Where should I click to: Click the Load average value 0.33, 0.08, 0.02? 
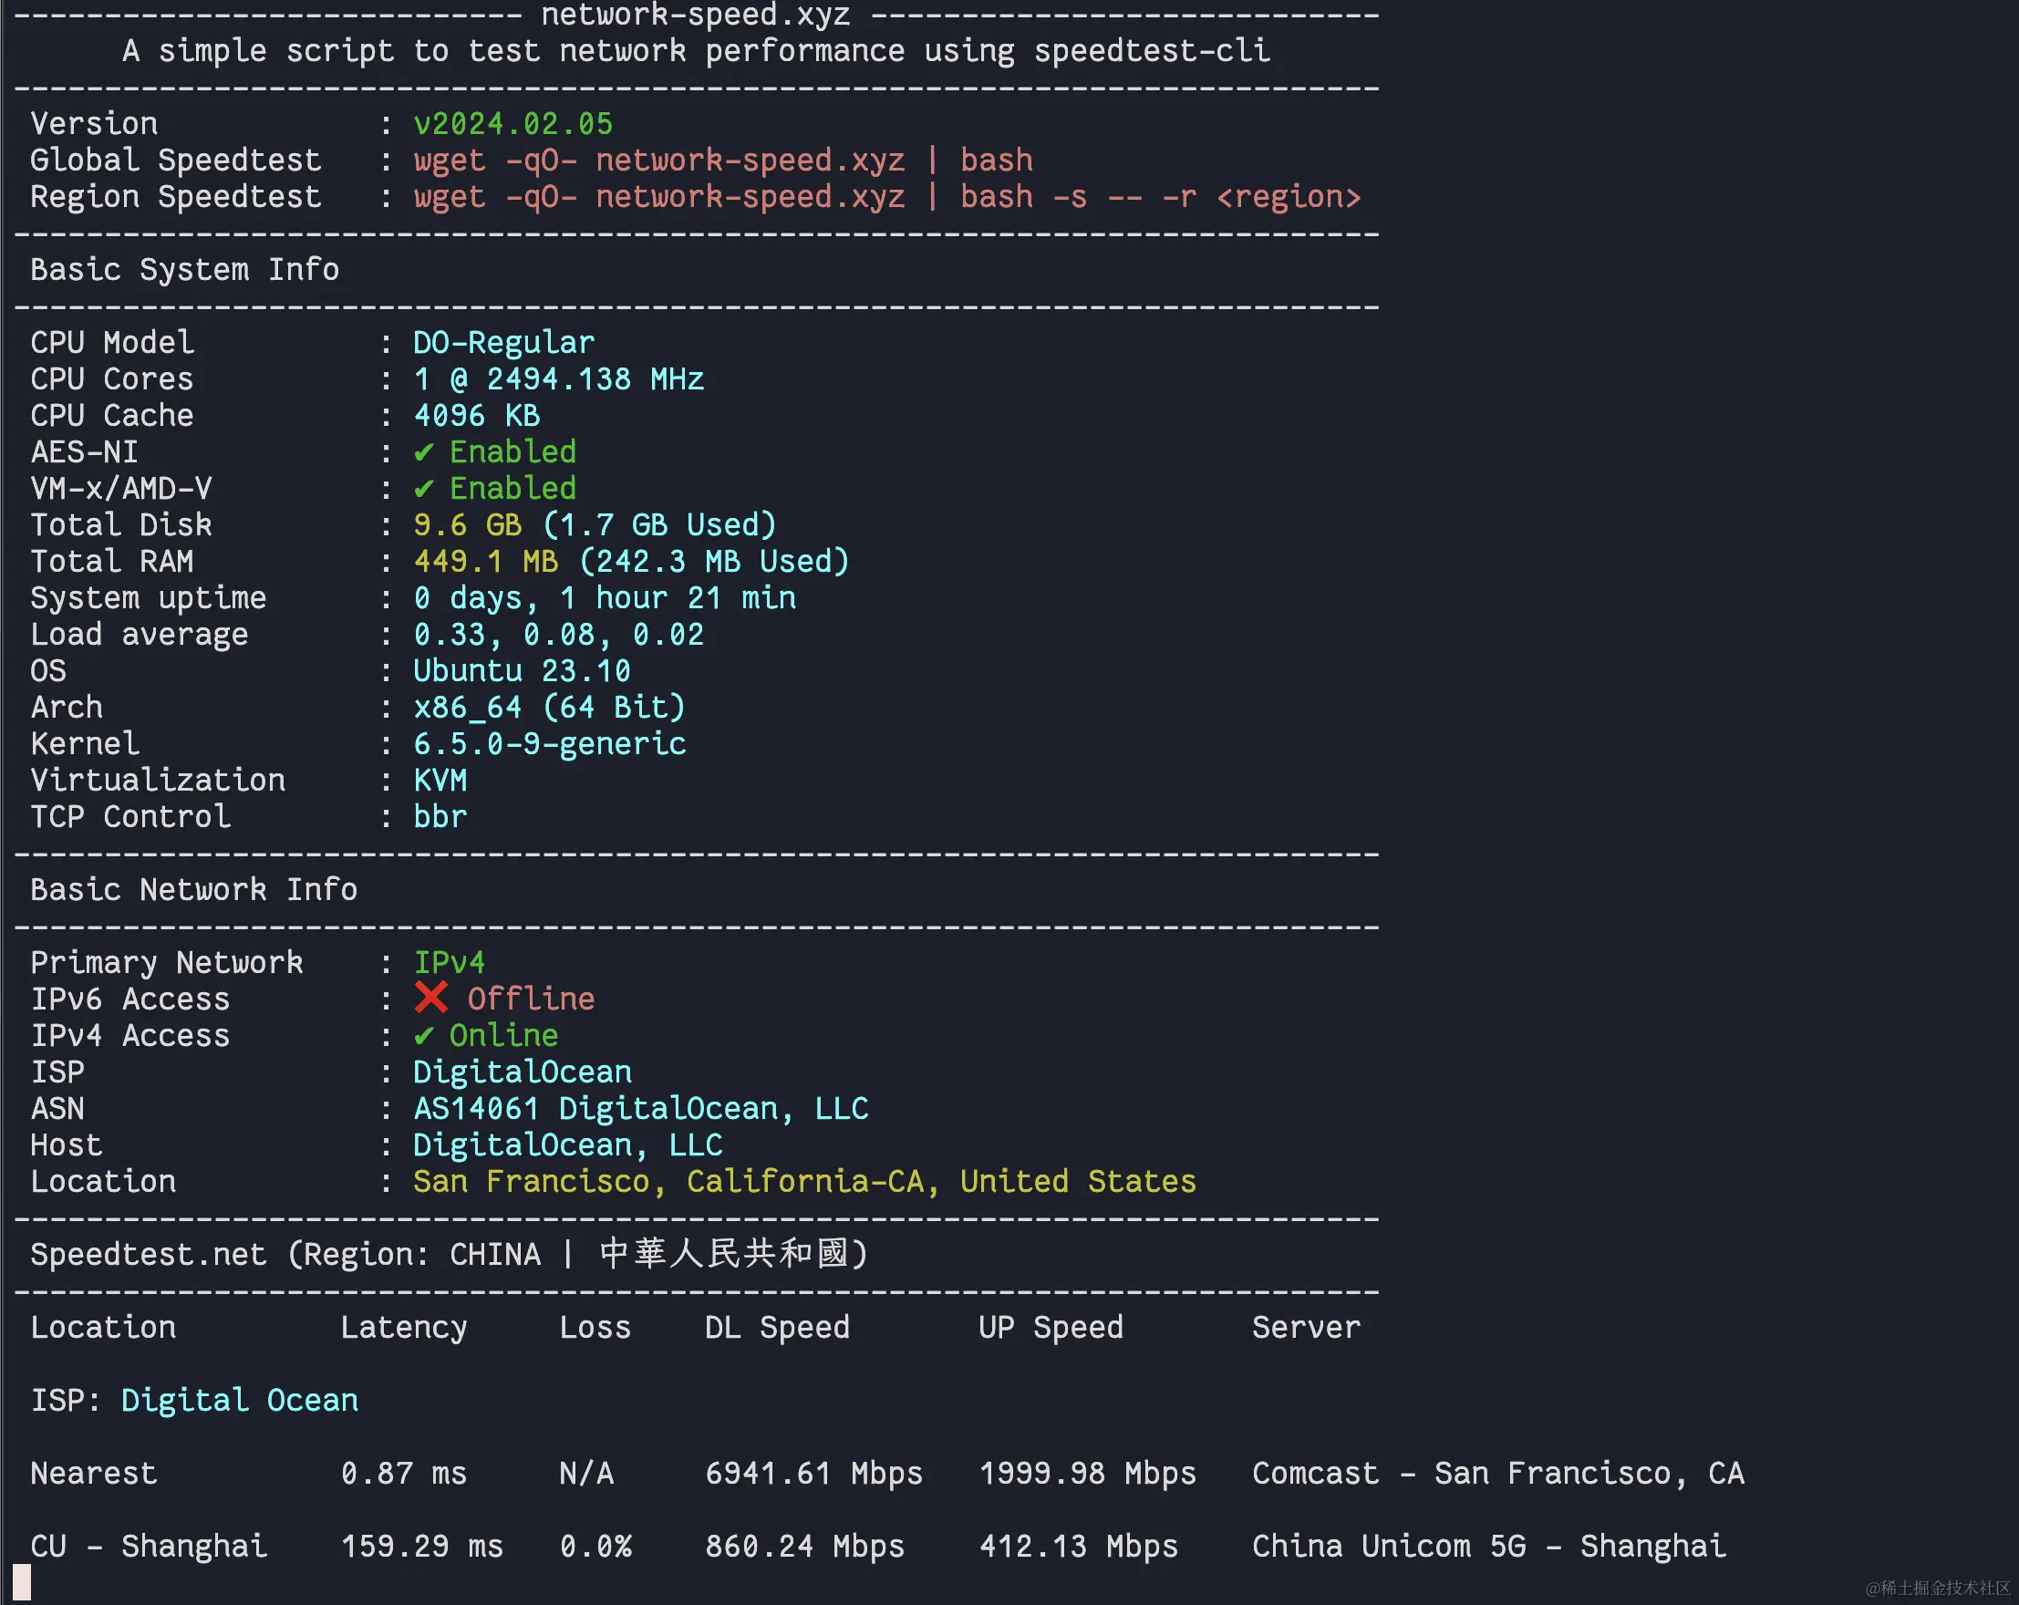click(x=558, y=635)
